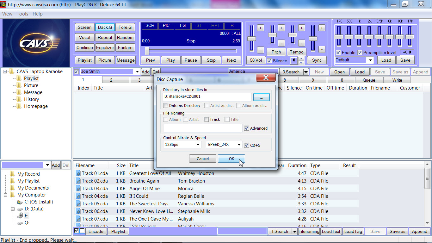Click the My Playlist folder icon
This screenshot has height=243, width=432.
click(x=12, y=181)
